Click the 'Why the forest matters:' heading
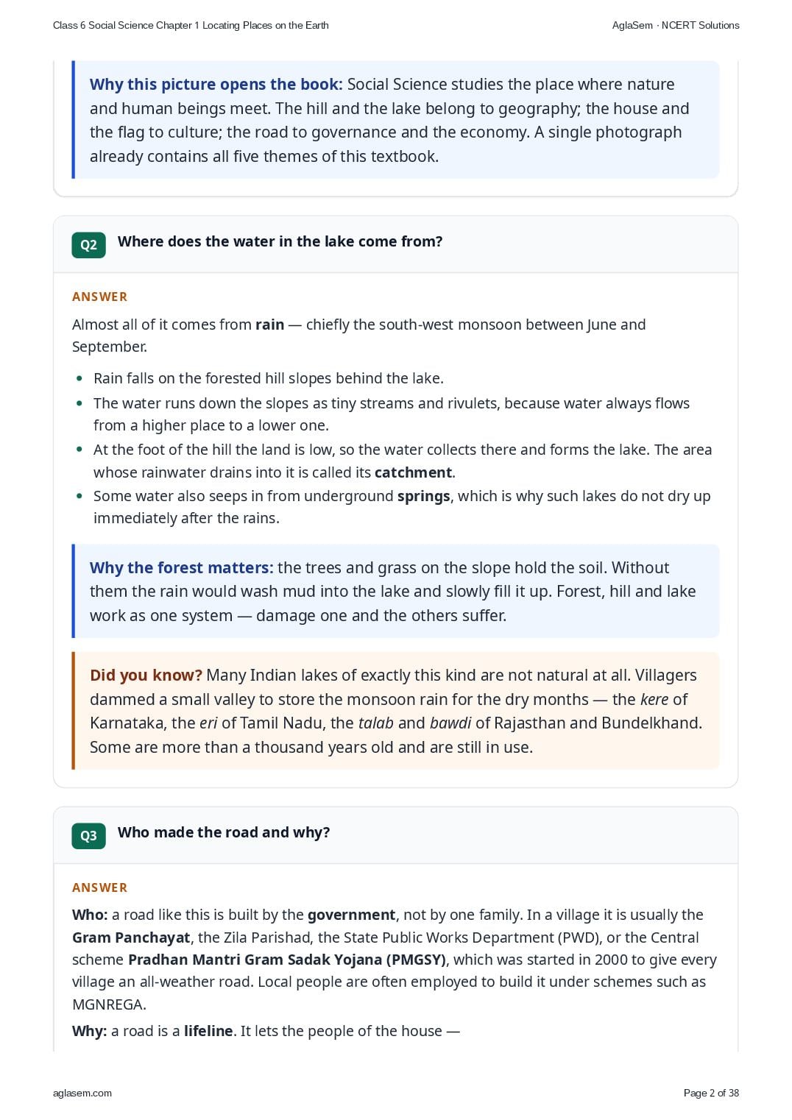This screenshot has height=1120, width=792. pos(181,567)
